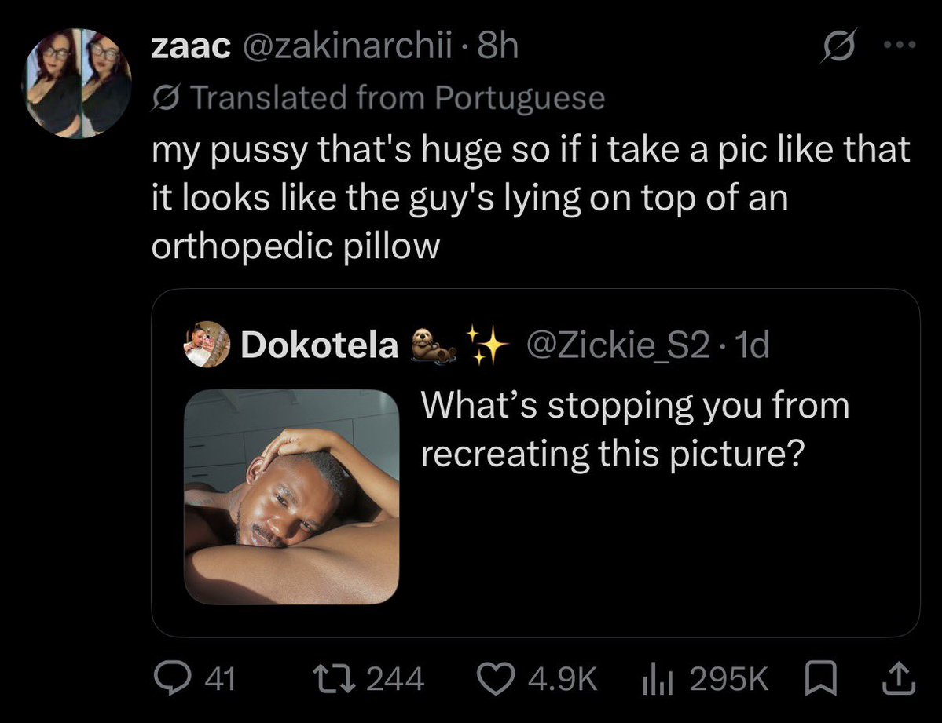Image resolution: width=942 pixels, height=723 pixels.
Task: Open the @Zickie_S2 handle
Action: click(x=618, y=345)
